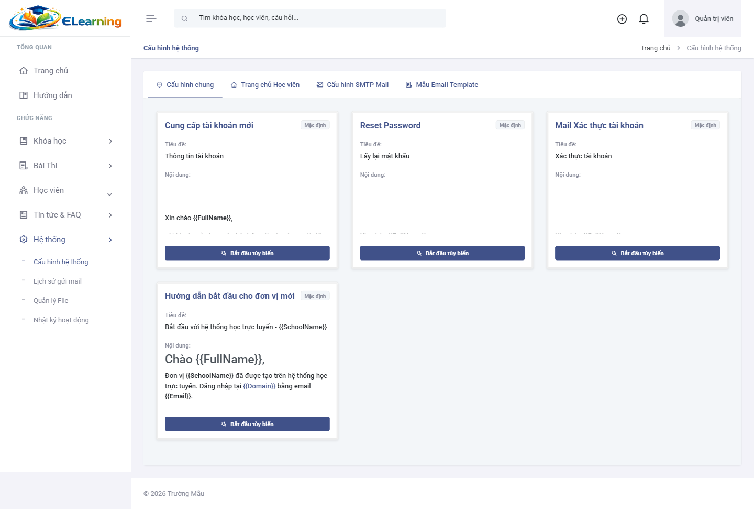Click the Học viên people icon

24,190
